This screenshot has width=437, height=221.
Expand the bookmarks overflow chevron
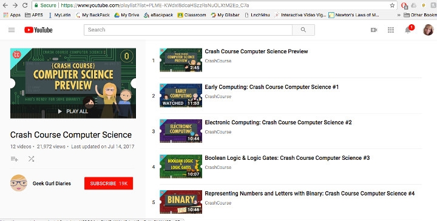[399, 15]
